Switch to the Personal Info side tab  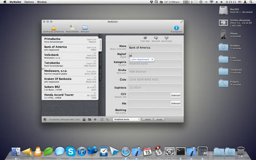[x=100, y=59]
